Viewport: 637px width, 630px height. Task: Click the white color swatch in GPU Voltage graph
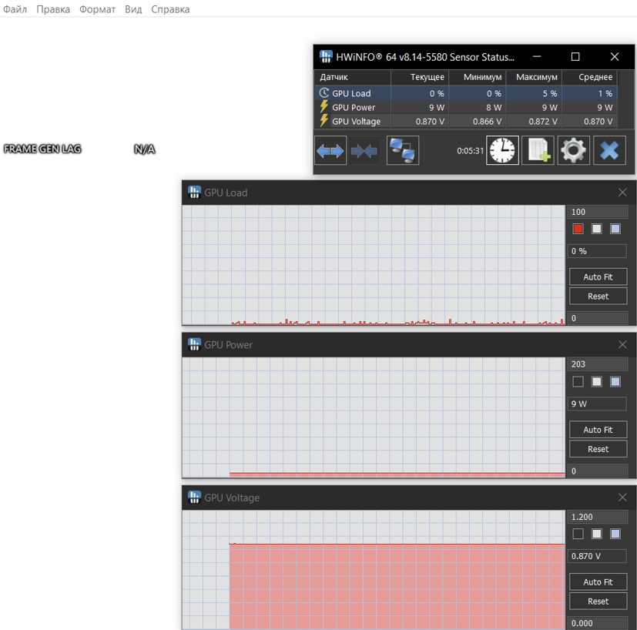tap(597, 534)
